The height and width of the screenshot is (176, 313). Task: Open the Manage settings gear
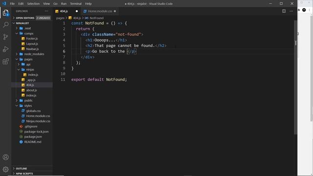click(5, 170)
